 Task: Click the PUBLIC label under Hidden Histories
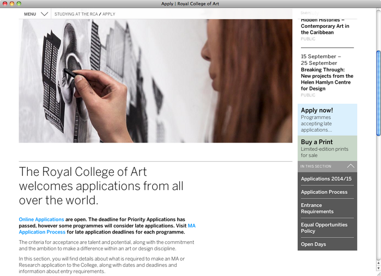pos(308,39)
